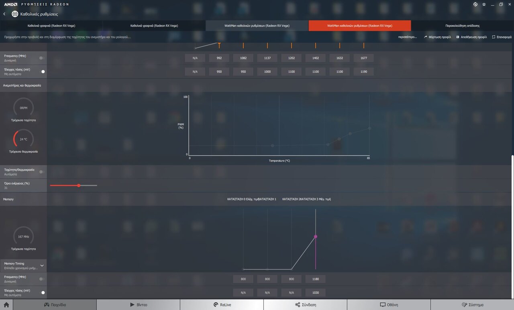Click the Radeon update notification icon

[x=475, y=4]
